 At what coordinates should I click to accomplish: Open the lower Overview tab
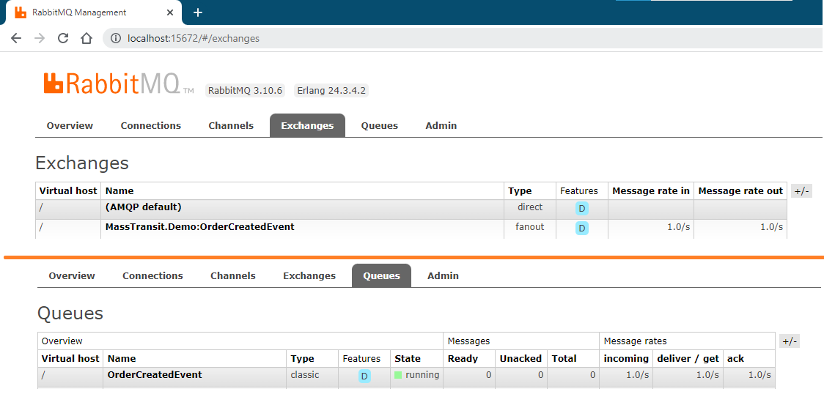[72, 275]
